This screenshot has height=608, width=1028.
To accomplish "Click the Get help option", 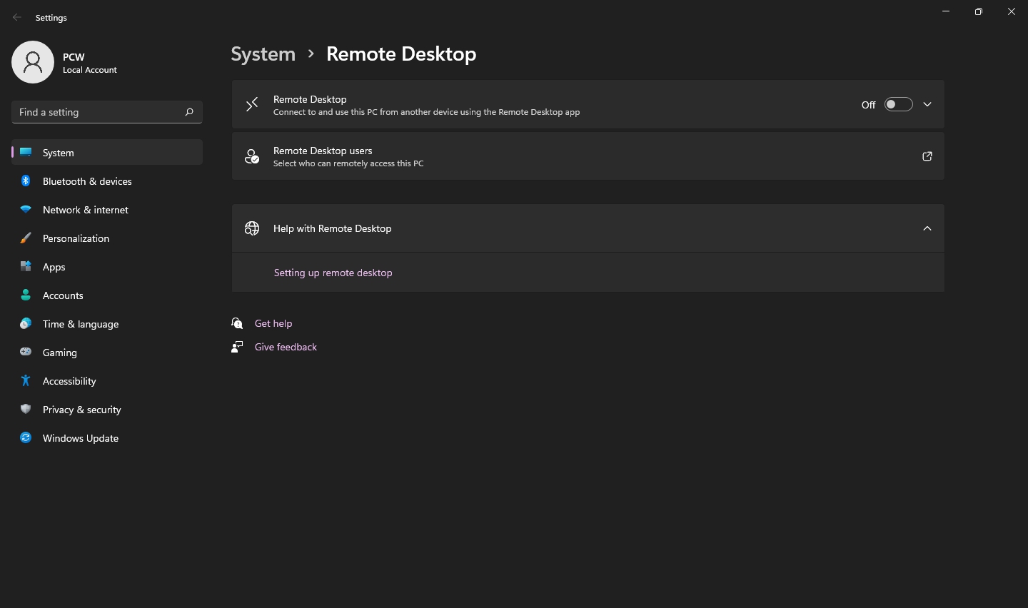I will click(x=273, y=323).
